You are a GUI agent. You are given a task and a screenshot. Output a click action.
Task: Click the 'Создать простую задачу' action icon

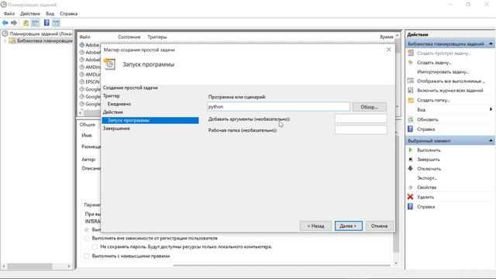[411, 53]
